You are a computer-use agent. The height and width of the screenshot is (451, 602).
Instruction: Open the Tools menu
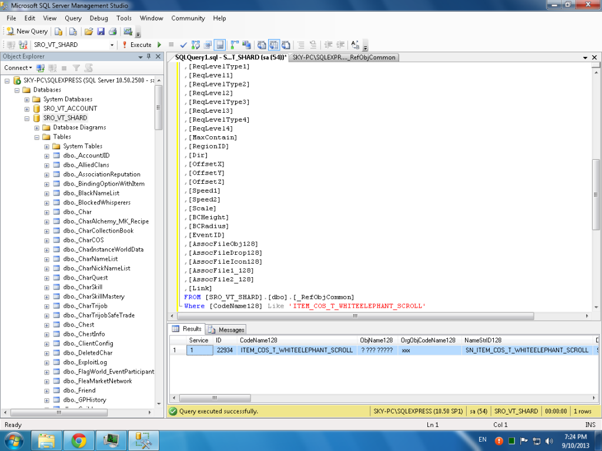click(x=123, y=18)
